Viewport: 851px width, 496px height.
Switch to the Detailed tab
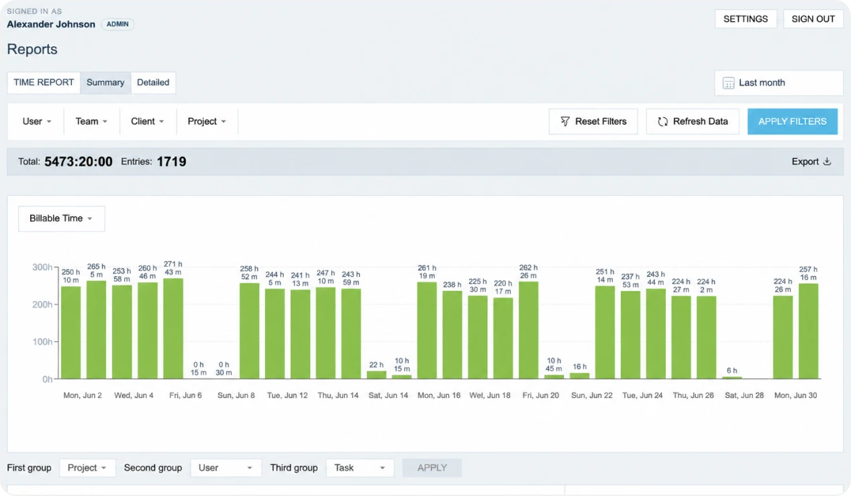[x=153, y=82]
